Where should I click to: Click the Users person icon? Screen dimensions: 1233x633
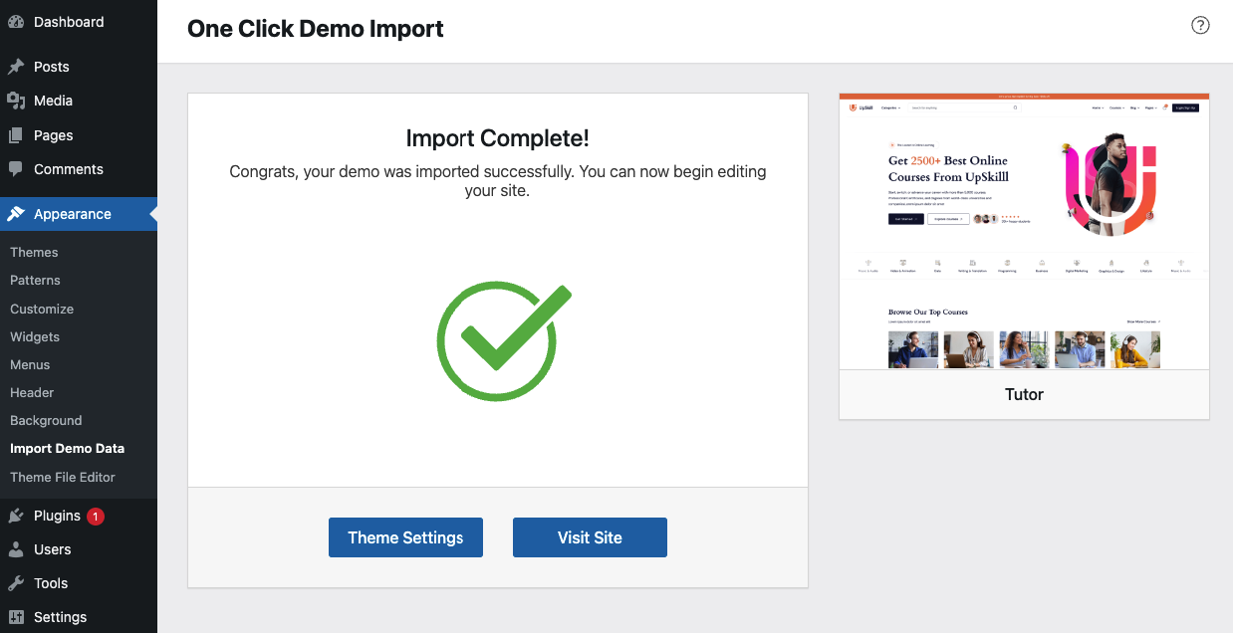(16, 549)
